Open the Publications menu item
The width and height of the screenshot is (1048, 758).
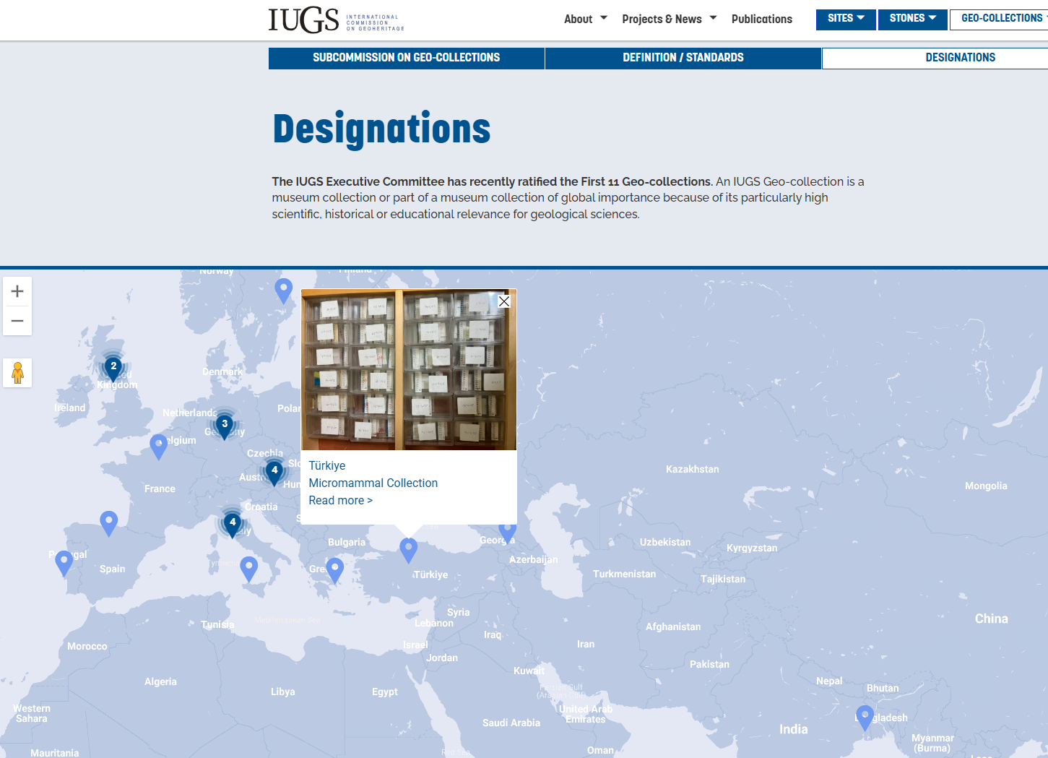pos(761,19)
